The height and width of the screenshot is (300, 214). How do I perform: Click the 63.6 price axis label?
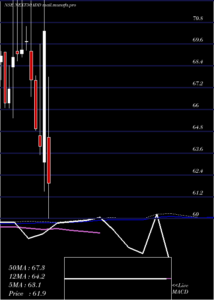[198, 149]
